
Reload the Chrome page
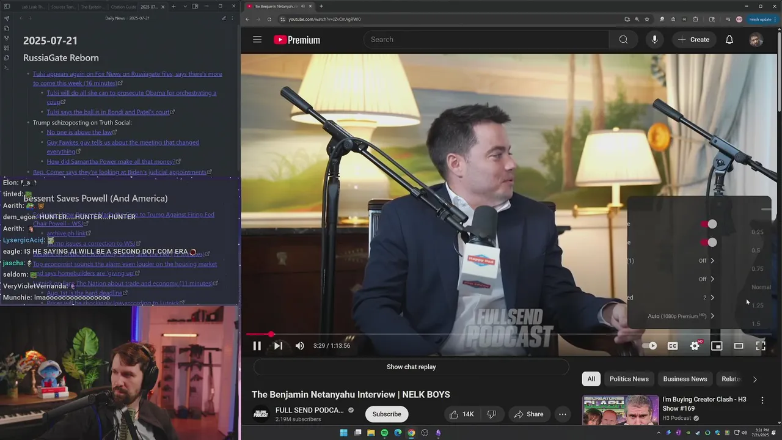coord(269,19)
